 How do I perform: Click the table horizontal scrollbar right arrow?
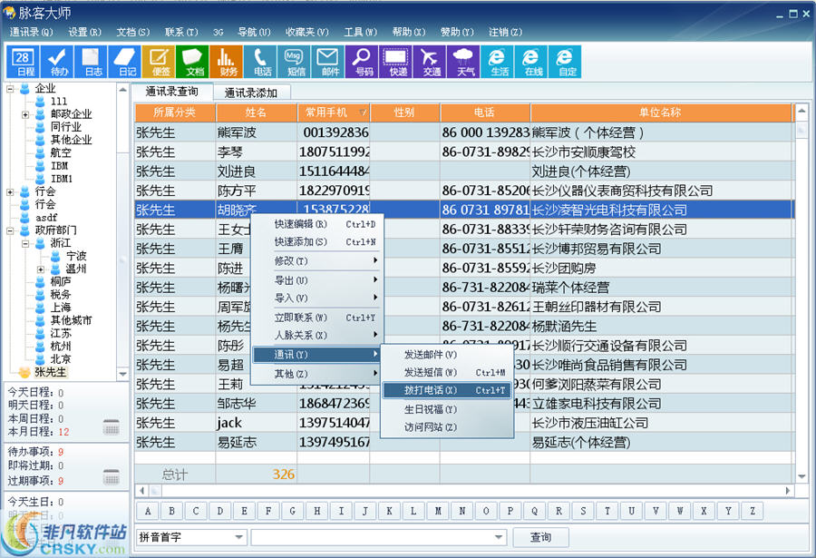(x=787, y=491)
